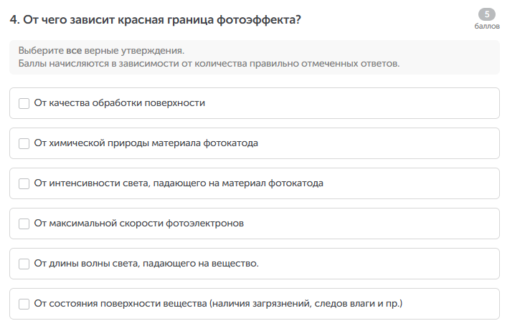This screenshot has height=331, width=530.
Task: Click the 'баллов' label under the badge
Action: (487, 27)
